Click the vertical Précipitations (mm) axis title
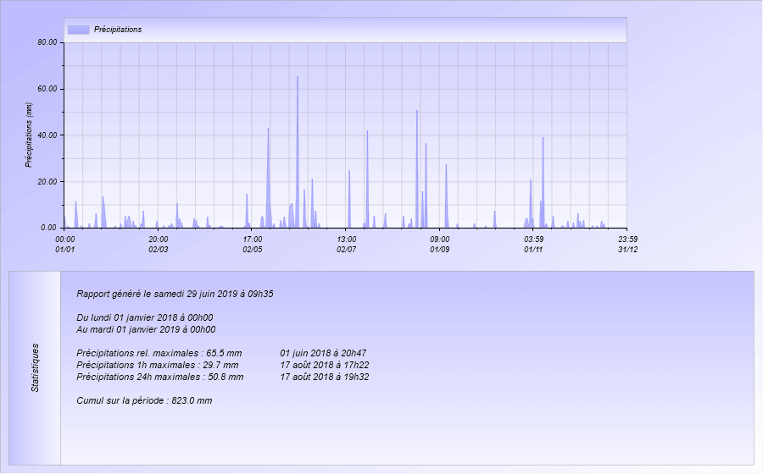Image resolution: width=763 pixels, height=474 pixels. tap(29, 134)
